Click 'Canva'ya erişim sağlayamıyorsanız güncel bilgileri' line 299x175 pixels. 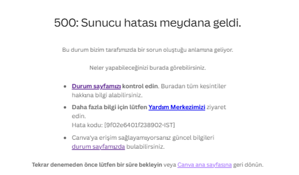[143, 138]
